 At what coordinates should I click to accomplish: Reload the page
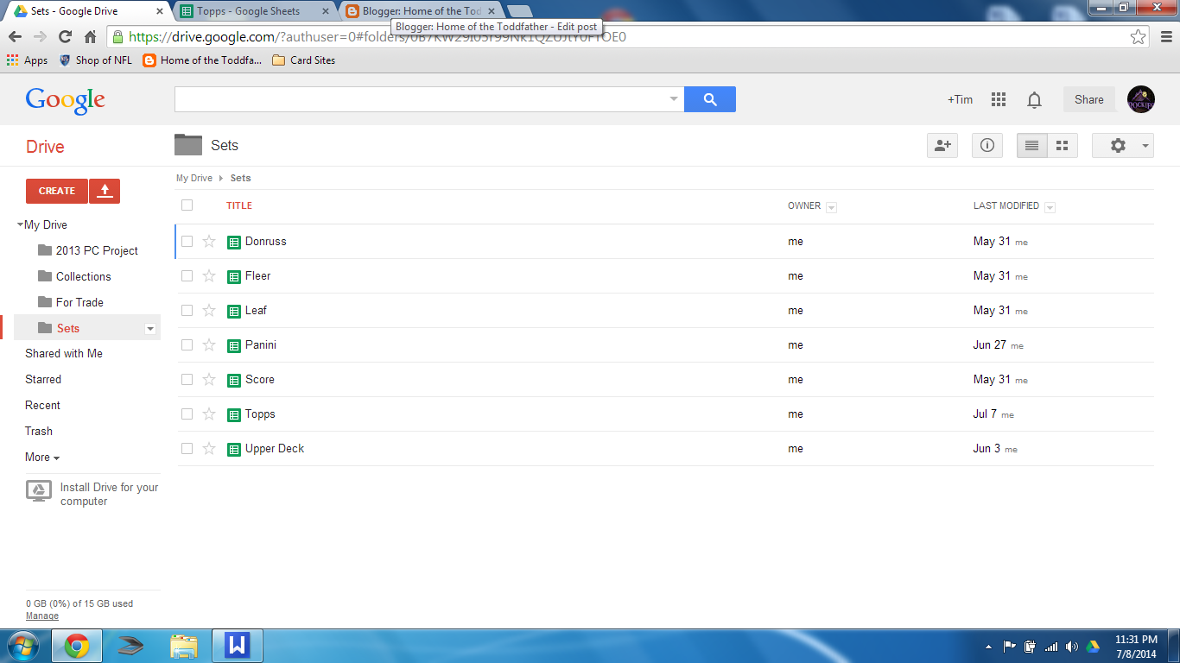coord(65,37)
